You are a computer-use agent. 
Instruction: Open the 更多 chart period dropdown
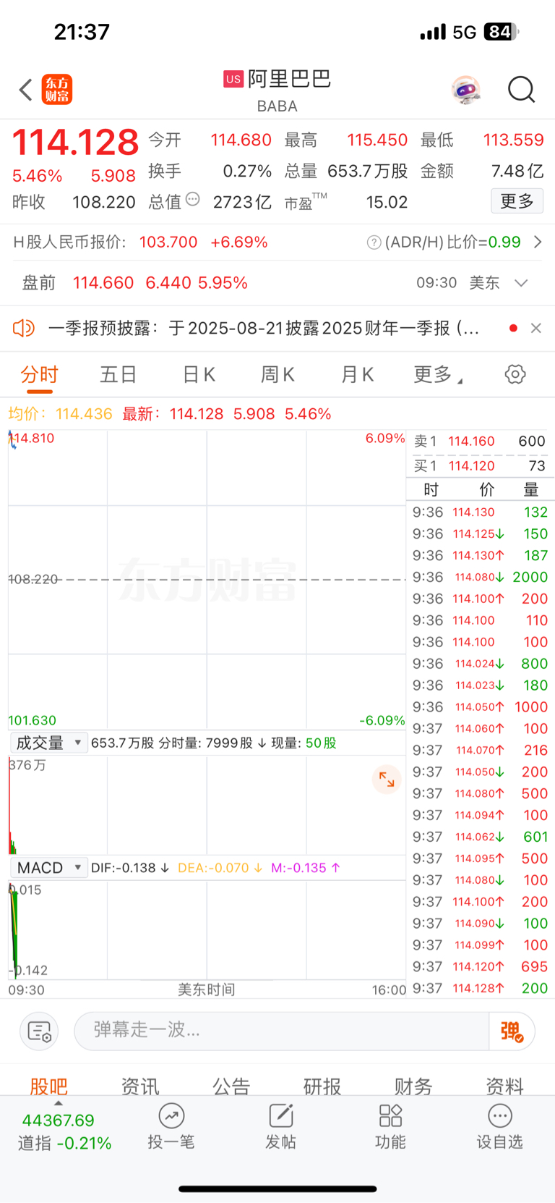438,375
